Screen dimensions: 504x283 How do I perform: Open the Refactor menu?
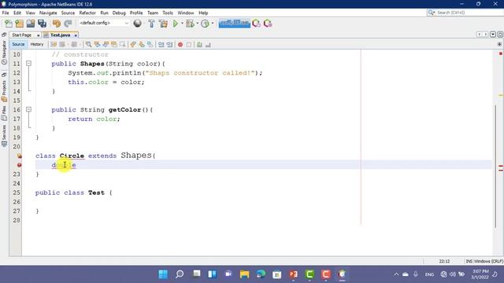pos(87,13)
